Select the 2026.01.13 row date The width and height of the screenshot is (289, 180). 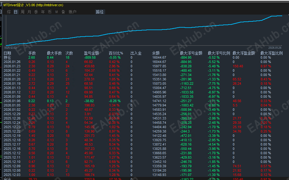[12, 88]
